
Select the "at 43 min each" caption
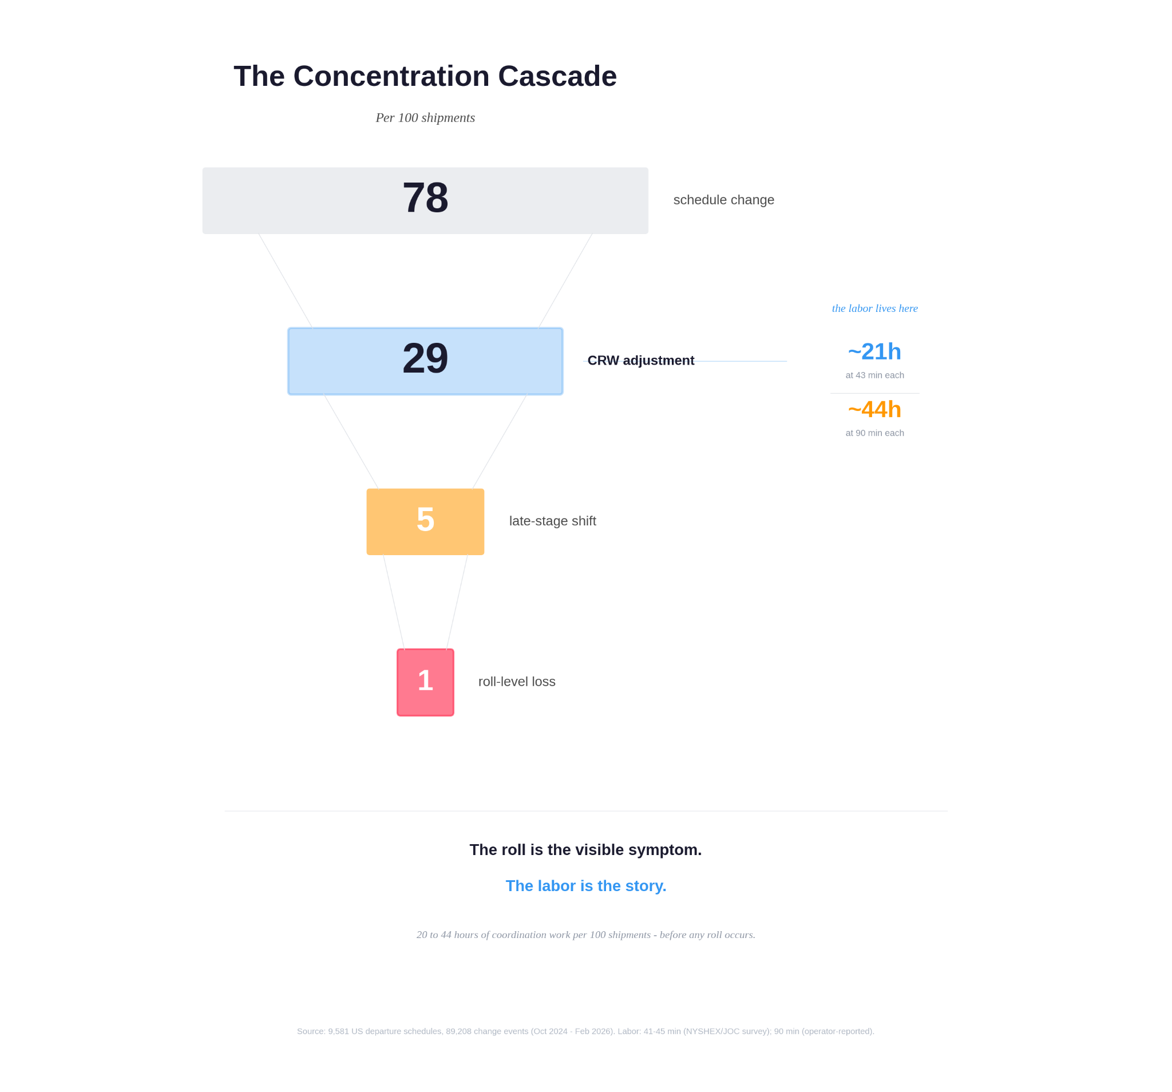pyautogui.click(x=874, y=375)
